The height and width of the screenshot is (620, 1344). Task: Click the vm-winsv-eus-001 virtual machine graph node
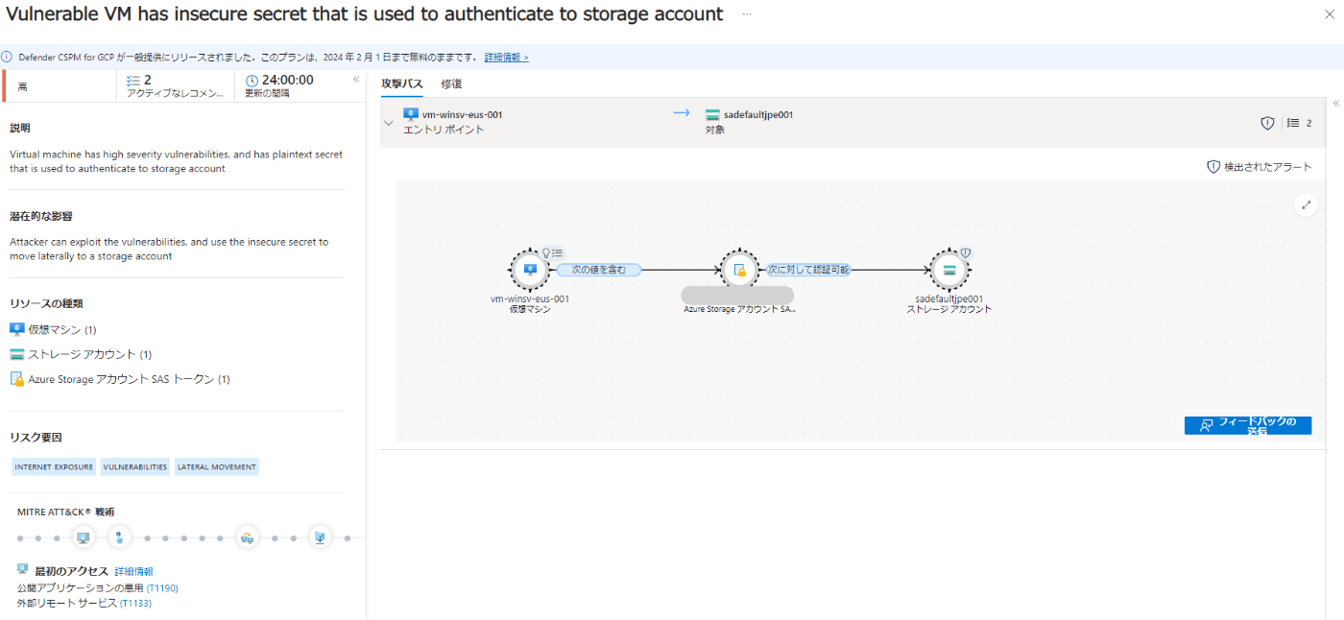[529, 270]
